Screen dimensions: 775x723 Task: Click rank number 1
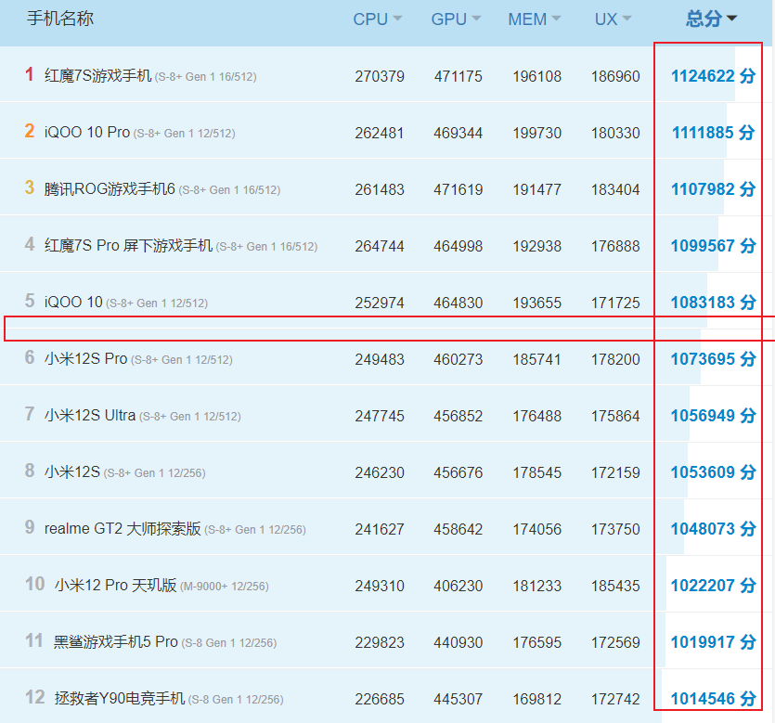pyautogui.click(x=30, y=74)
